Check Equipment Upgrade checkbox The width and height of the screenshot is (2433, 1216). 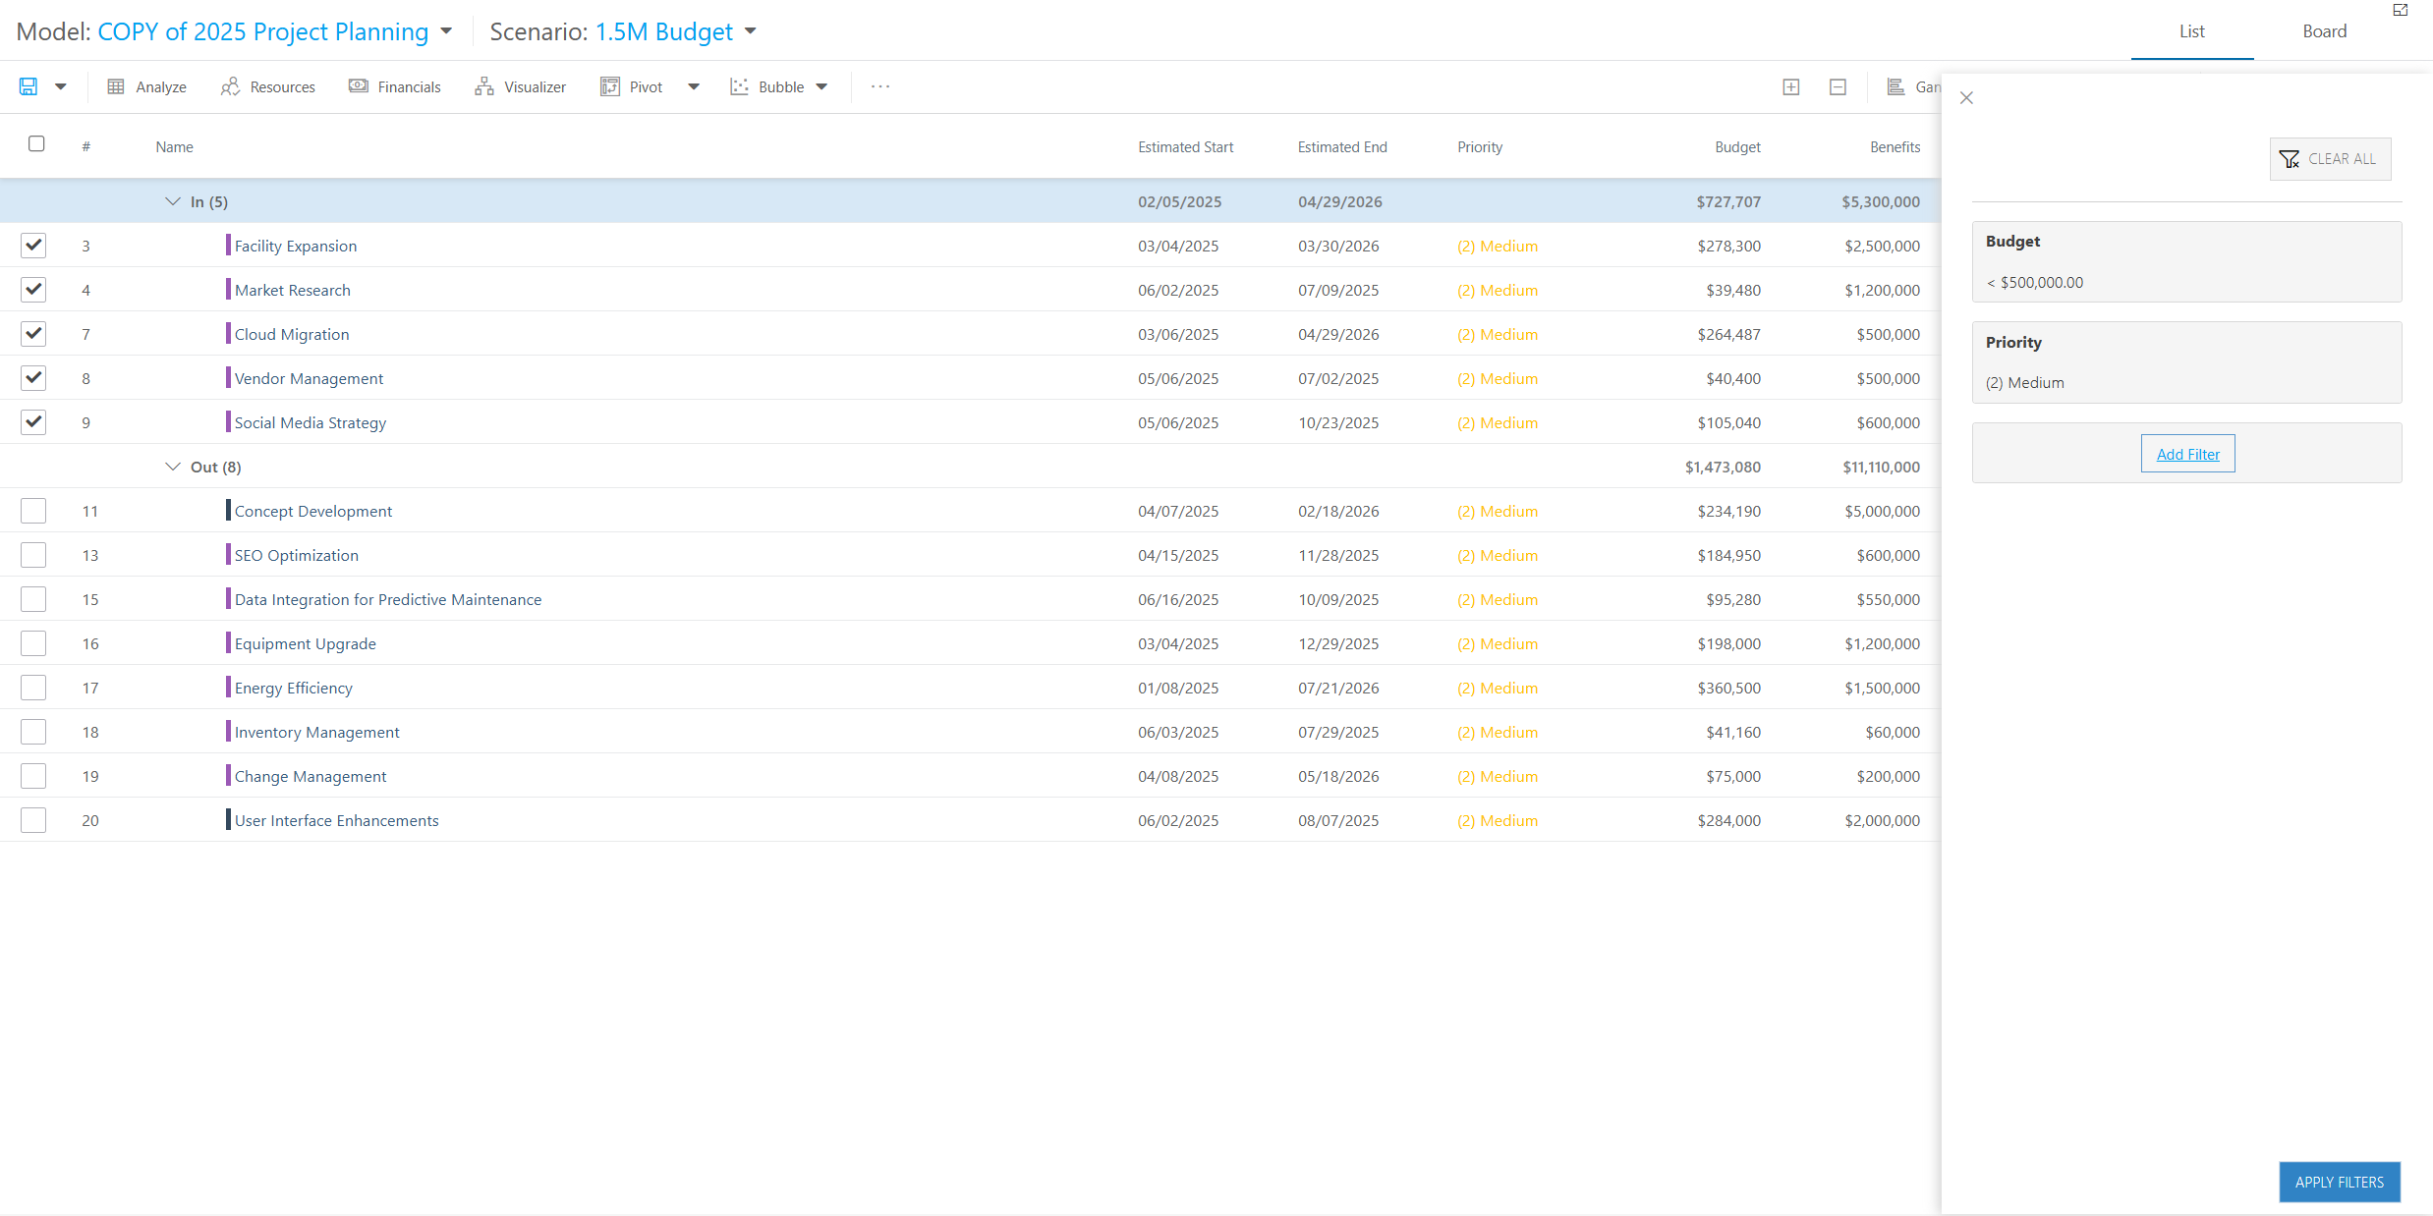[x=33, y=643]
